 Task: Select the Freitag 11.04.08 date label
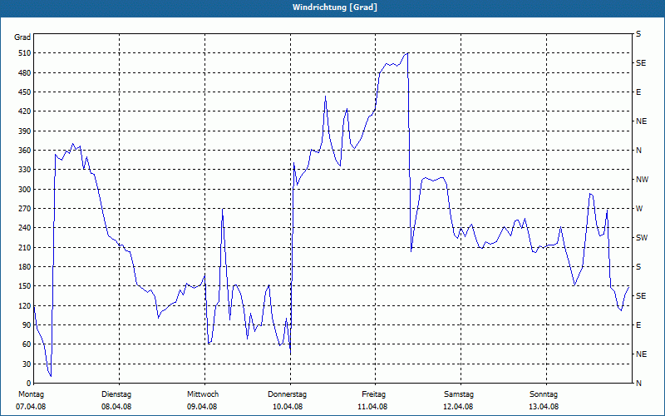tap(372, 400)
